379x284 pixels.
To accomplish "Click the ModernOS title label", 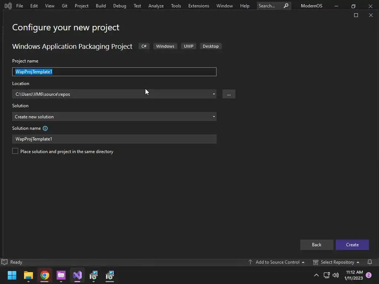I will click(x=312, y=6).
